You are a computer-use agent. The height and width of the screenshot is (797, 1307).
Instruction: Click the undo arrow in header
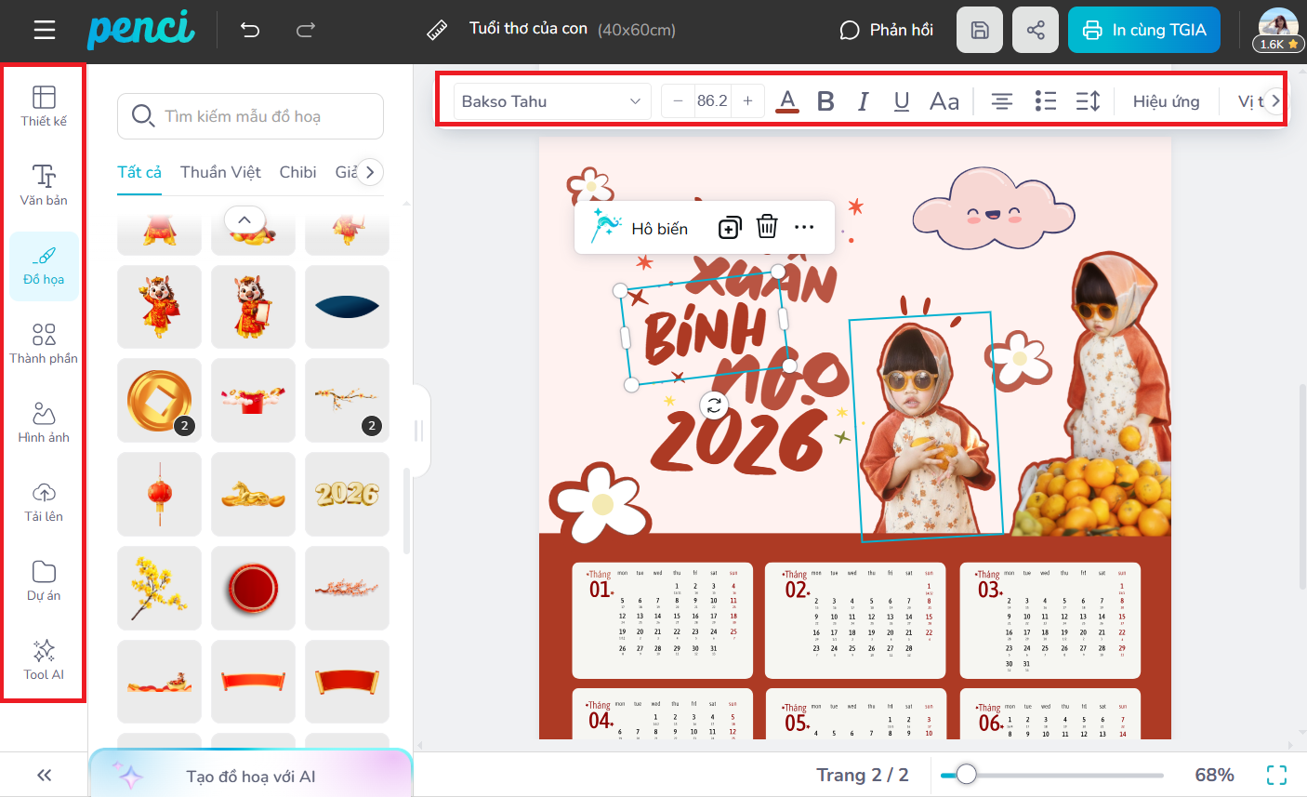pyautogui.click(x=250, y=30)
